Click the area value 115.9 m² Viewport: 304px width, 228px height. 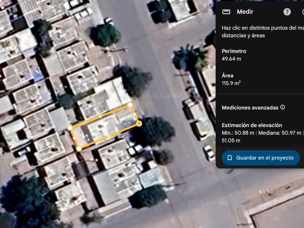(231, 83)
